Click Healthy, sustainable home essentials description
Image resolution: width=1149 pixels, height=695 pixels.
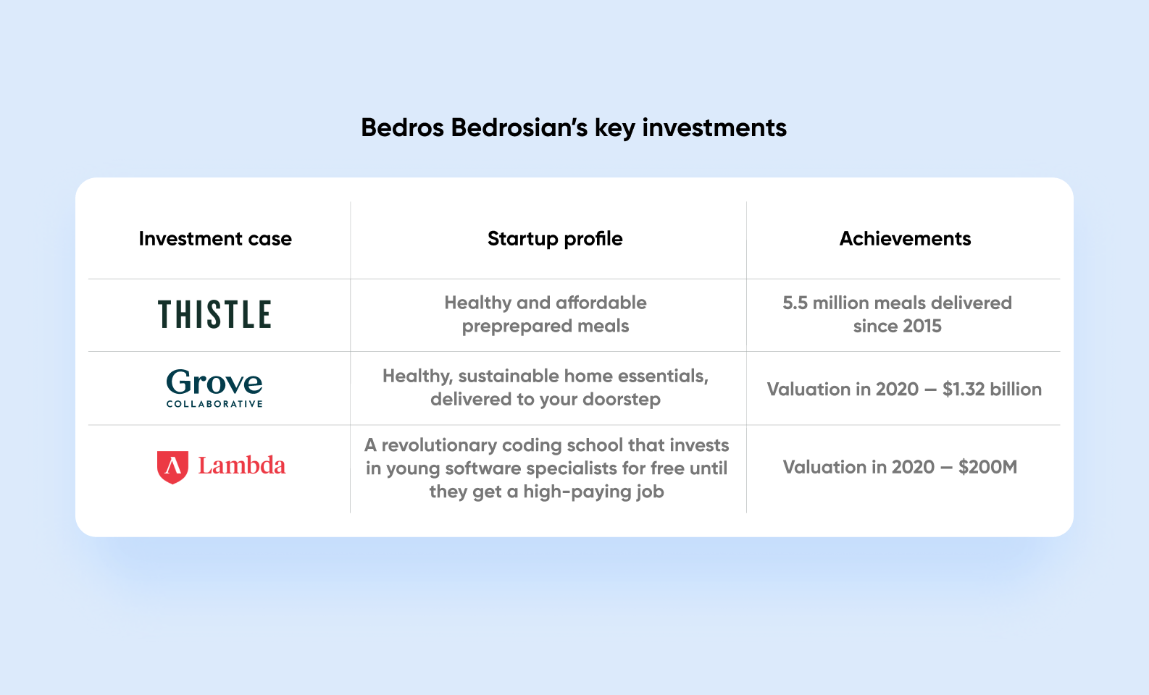click(x=546, y=387)
